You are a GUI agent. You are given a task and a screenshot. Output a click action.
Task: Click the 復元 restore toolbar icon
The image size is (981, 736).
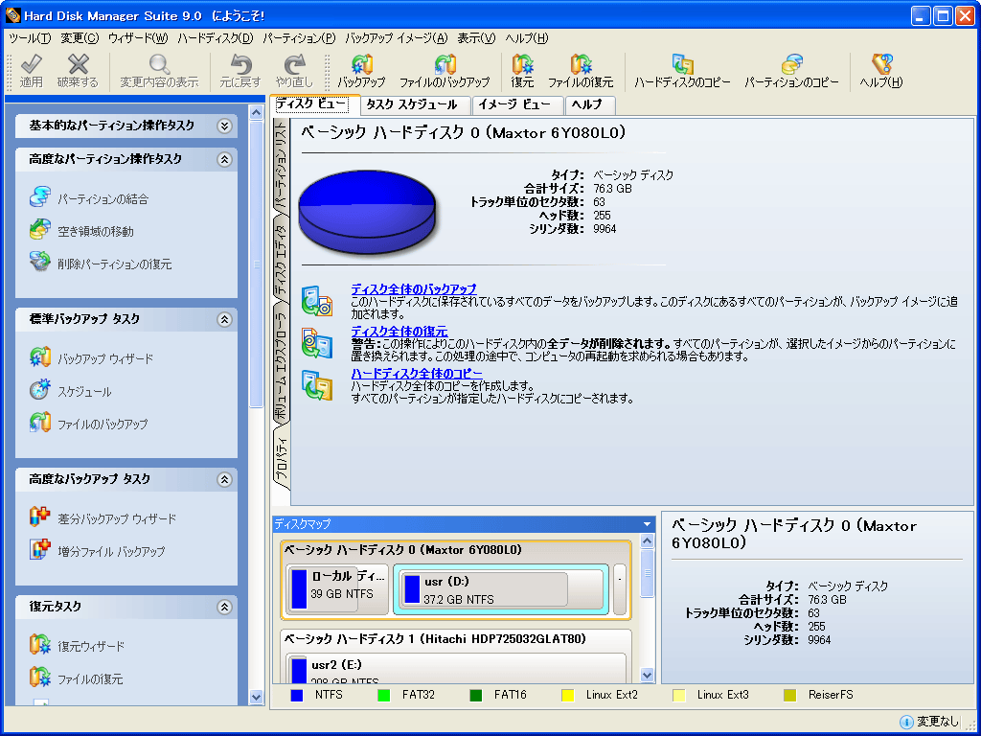[522, 64]
